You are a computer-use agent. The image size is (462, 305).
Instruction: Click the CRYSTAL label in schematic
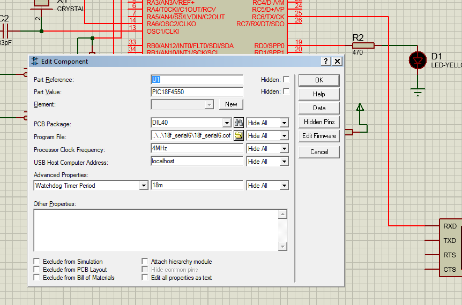[71, 9]
